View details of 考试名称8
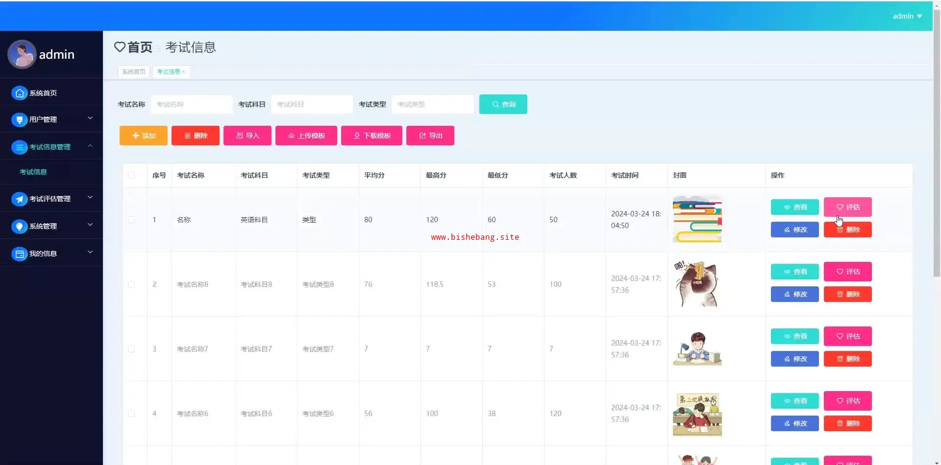The width and height of the screenshot is (941, 465). (x=795, y=272)
